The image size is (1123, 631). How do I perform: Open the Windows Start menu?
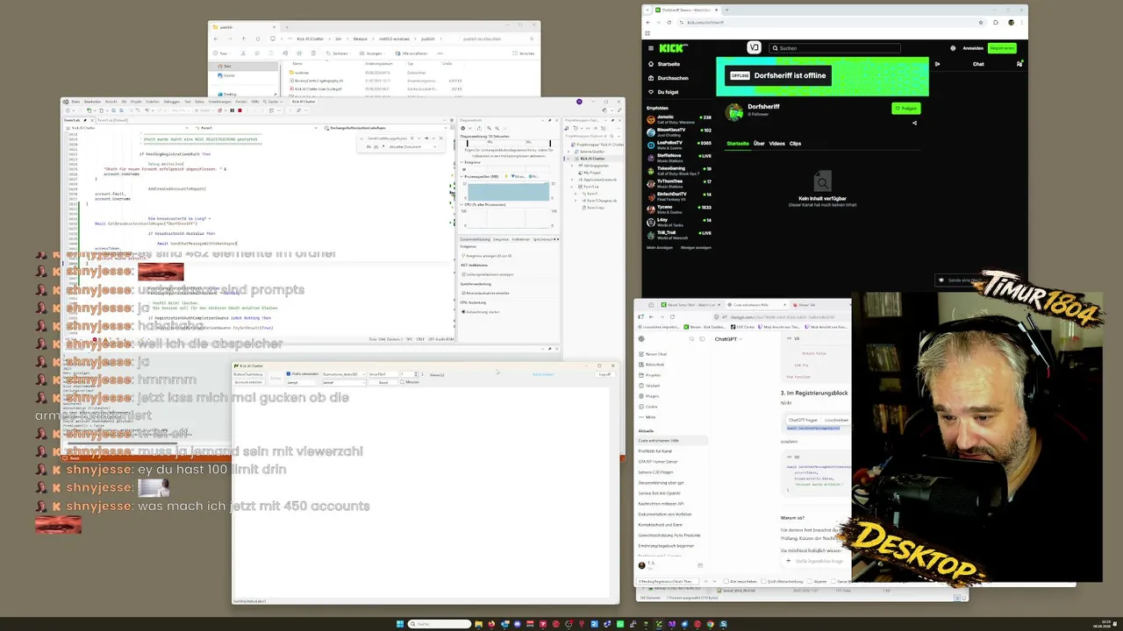400,624
